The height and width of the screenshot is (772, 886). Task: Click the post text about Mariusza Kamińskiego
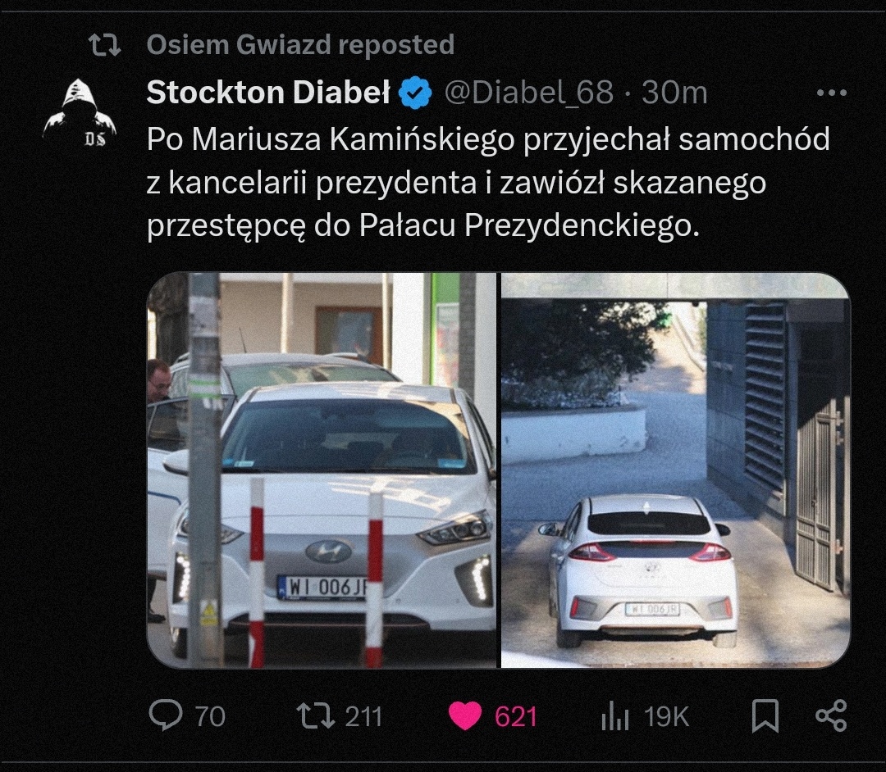click(488, 182)
